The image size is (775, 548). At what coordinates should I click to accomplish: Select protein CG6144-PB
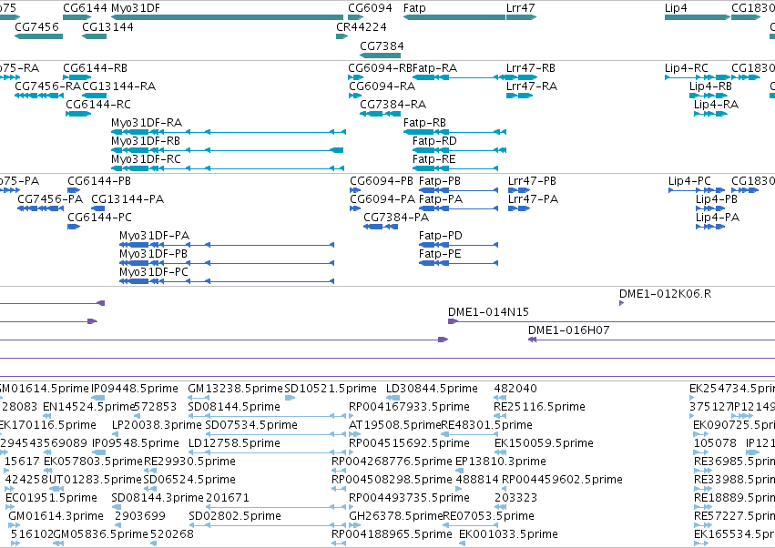[74, 190]
